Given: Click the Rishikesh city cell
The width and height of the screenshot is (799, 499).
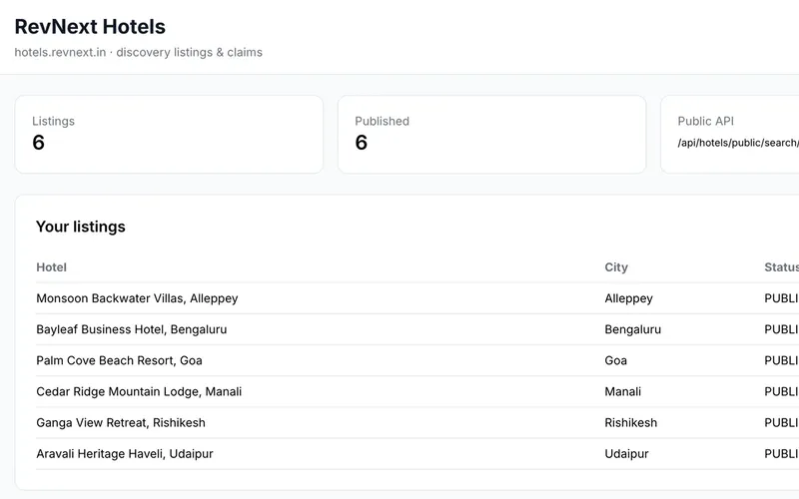Looking at the screenshot, I should pyautogui.click(x=631, y=422).
